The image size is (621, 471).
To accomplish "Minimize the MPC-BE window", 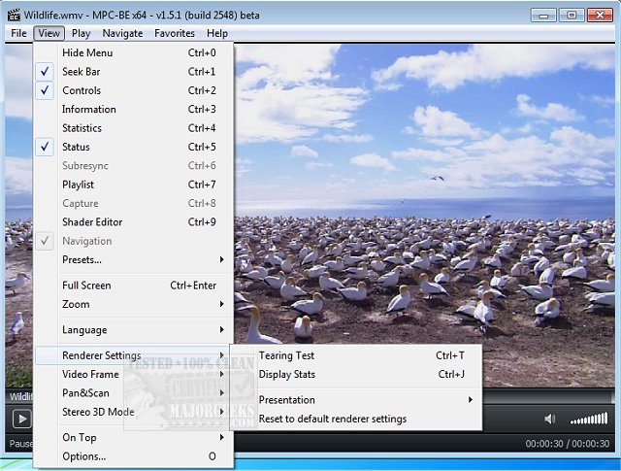I will tap(543, 16).
